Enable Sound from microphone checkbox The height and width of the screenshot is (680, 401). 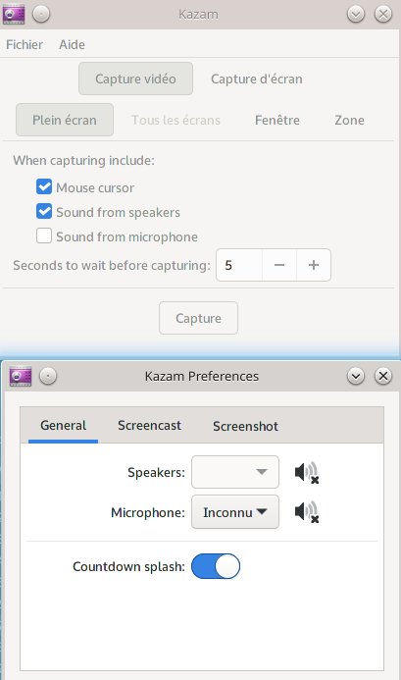(44, 236)
